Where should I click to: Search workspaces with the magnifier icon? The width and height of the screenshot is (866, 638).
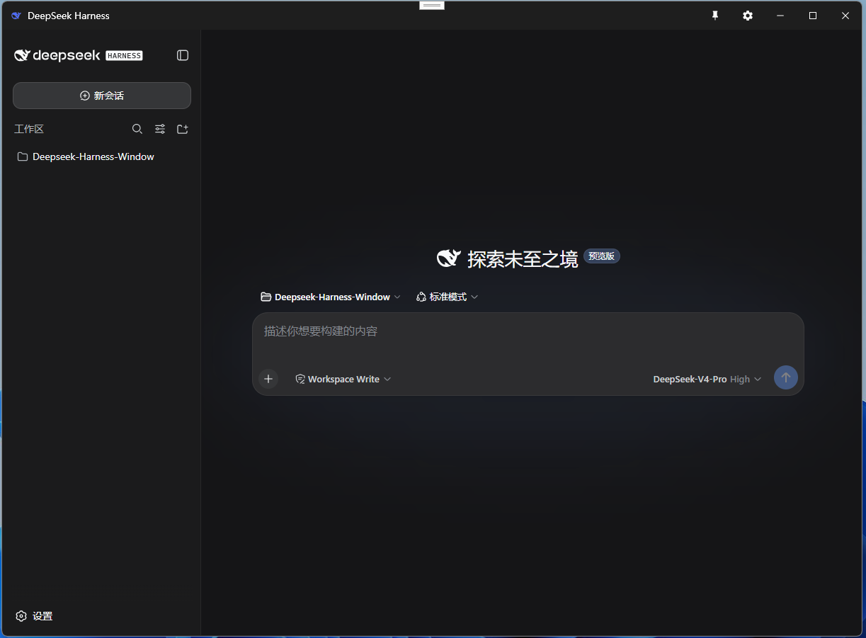point(137,129)
